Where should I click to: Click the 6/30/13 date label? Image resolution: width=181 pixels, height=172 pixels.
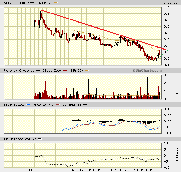coord(170,3)
